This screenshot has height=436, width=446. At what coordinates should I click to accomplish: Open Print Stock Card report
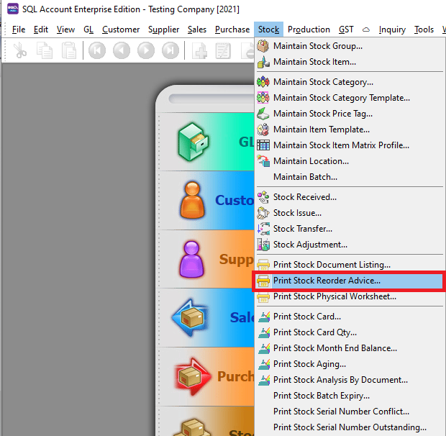click(x=306, y=317)
